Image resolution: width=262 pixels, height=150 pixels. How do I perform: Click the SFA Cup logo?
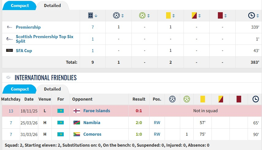coord(9,50)
